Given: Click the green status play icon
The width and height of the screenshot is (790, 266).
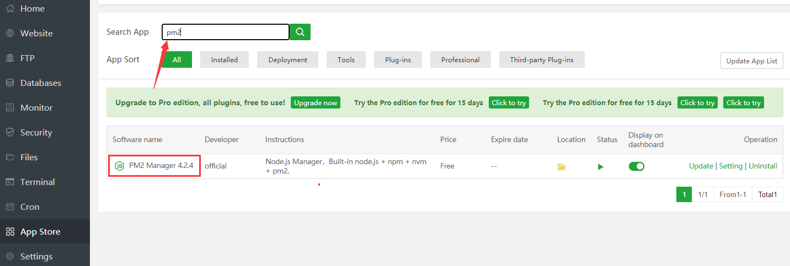Looking at the screenshot, I should [x=601, y=166].
